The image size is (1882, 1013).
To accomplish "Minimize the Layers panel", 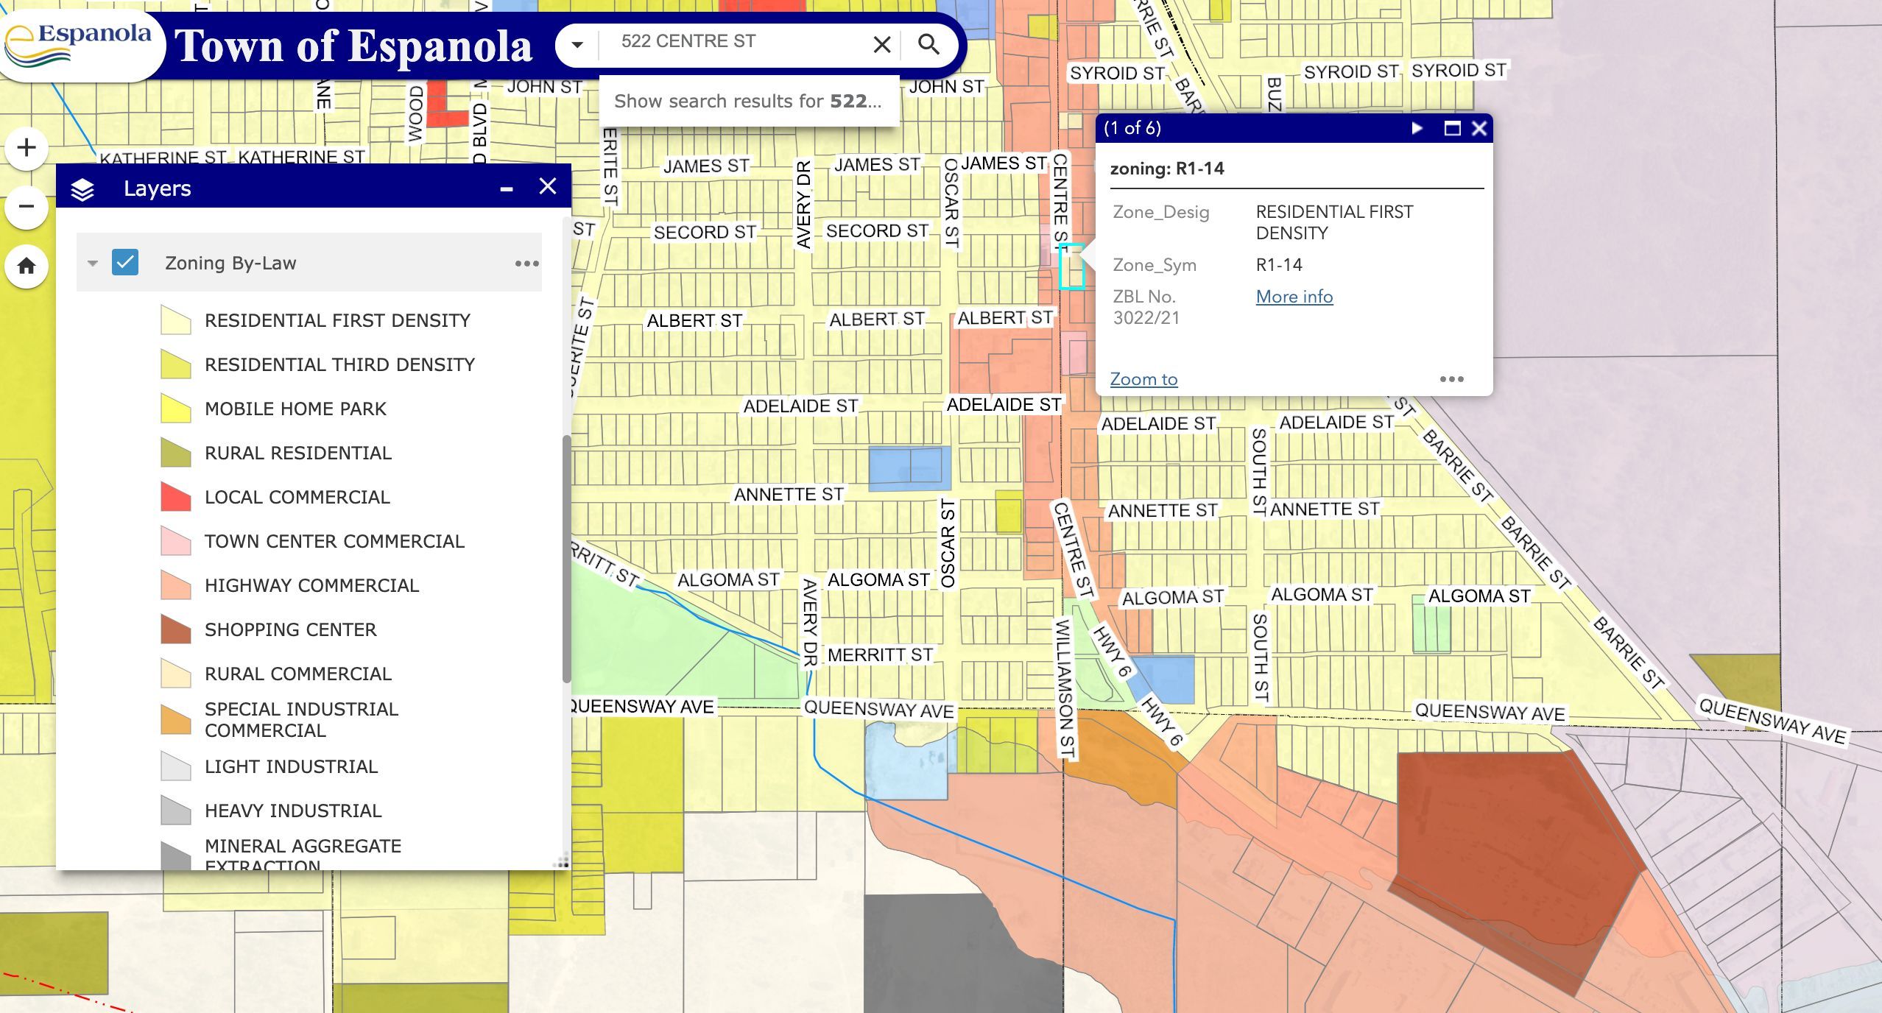I will click(x=507, y=188).
